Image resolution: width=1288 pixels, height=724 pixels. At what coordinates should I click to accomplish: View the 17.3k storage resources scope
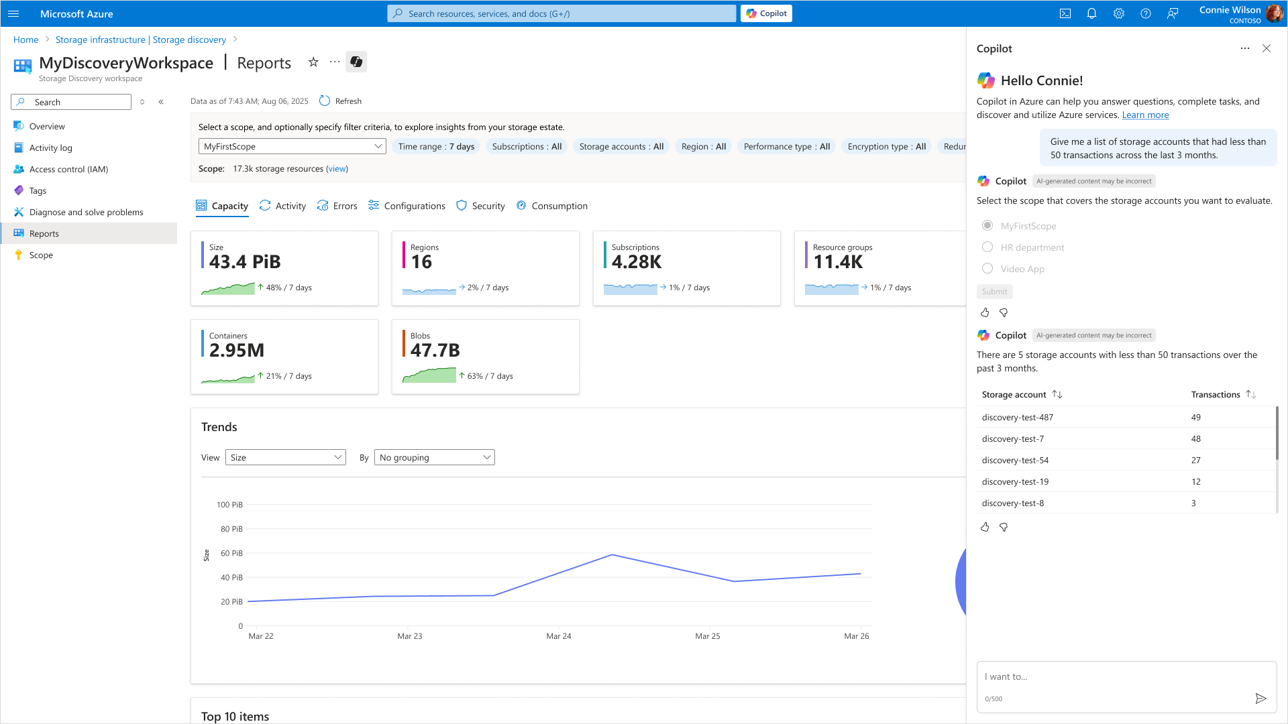pyautogui.click(x=337, y=169)
